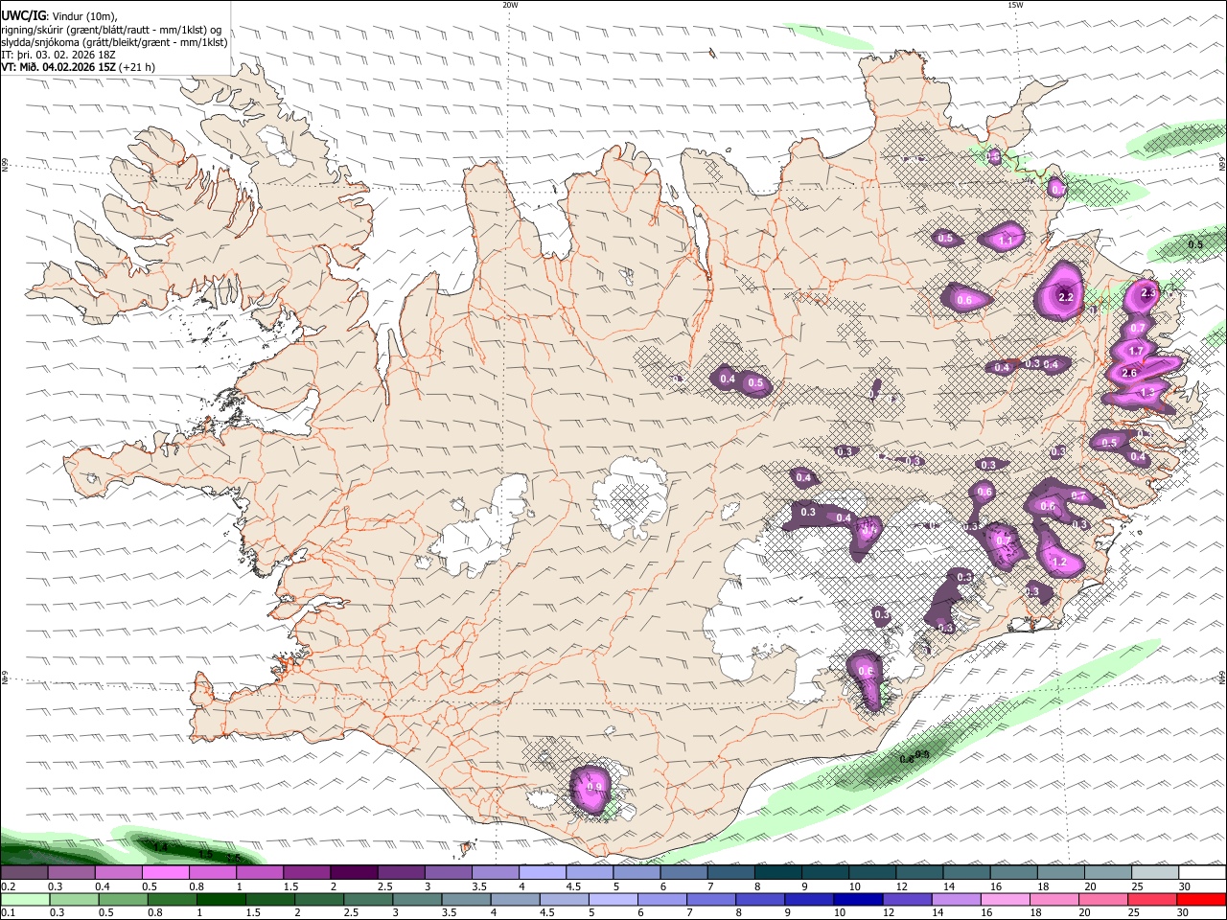Viewport: 1227px width, 920px height.
Task: Click the 1.2 snowfall value label
Action: [1059, 562]
